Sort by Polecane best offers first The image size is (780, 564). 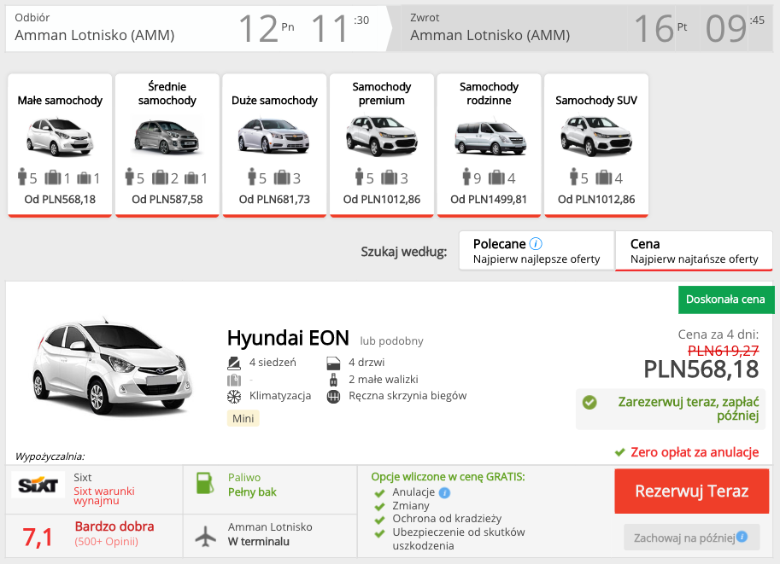pyautogui.click(x=537, y=251)
